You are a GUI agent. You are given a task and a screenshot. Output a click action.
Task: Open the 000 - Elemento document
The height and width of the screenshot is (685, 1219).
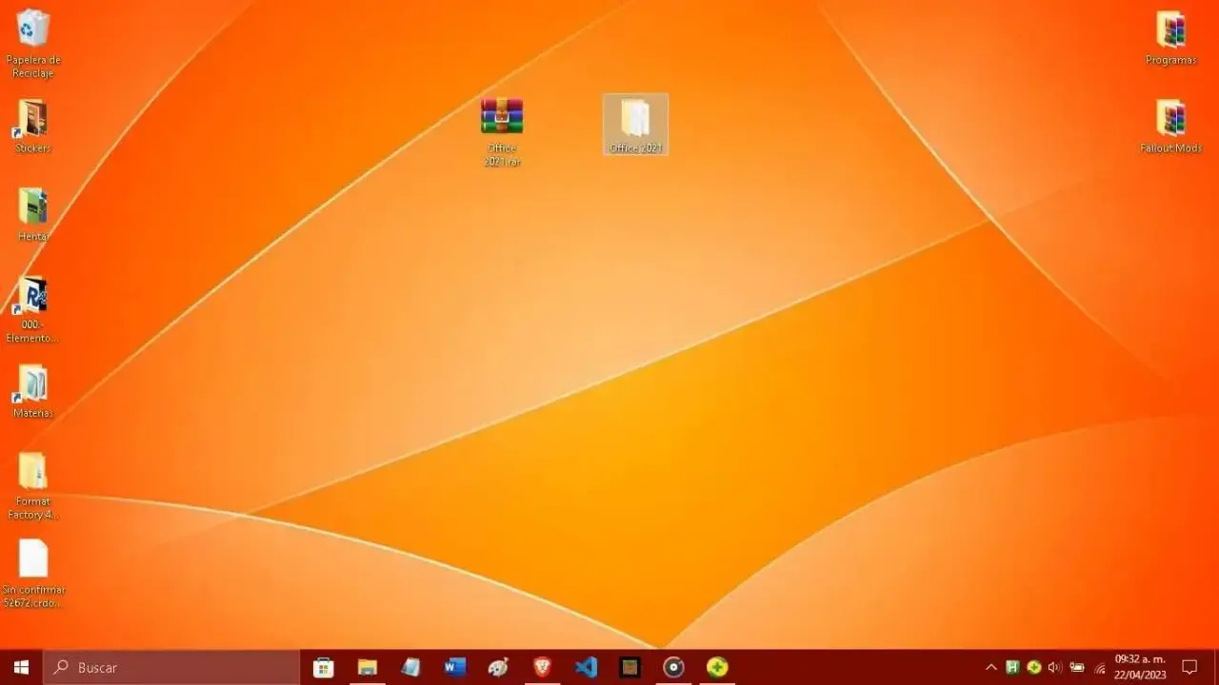[x=33, y=295]
